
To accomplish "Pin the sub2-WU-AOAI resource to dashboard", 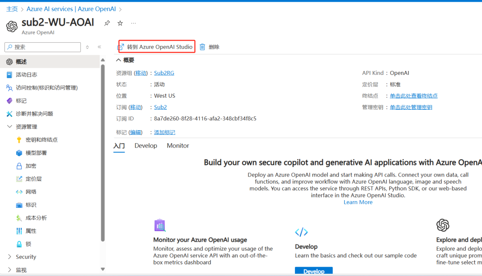I will [x=107, y=23].
